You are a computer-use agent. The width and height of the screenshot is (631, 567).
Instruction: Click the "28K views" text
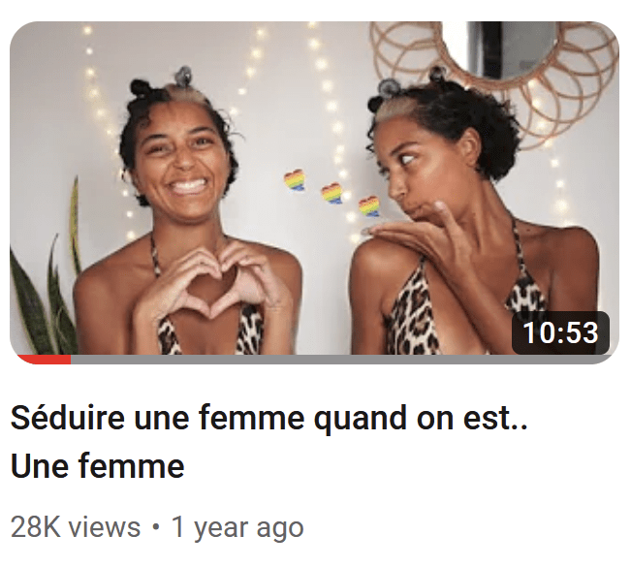[x=76, y=527]
